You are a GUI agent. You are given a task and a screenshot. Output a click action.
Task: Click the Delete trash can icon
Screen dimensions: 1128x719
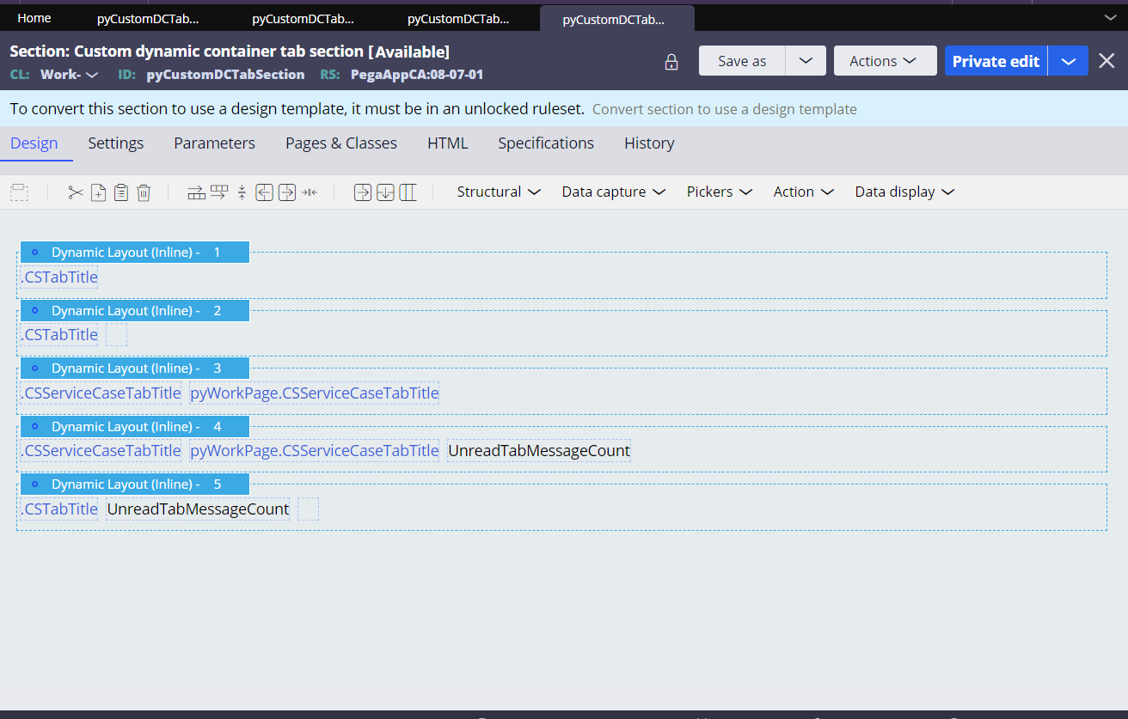point(144,192)
